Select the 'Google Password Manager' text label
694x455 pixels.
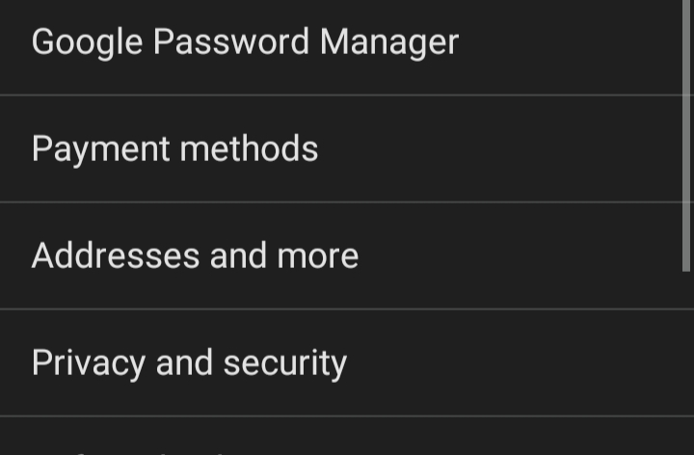coord(245,42)
